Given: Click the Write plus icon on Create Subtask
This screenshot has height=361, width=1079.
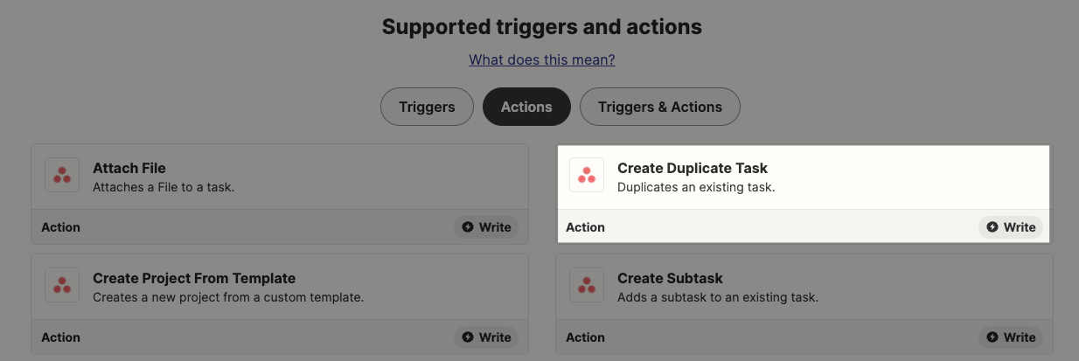Looking at the screenshot, I should pos(992,337).
